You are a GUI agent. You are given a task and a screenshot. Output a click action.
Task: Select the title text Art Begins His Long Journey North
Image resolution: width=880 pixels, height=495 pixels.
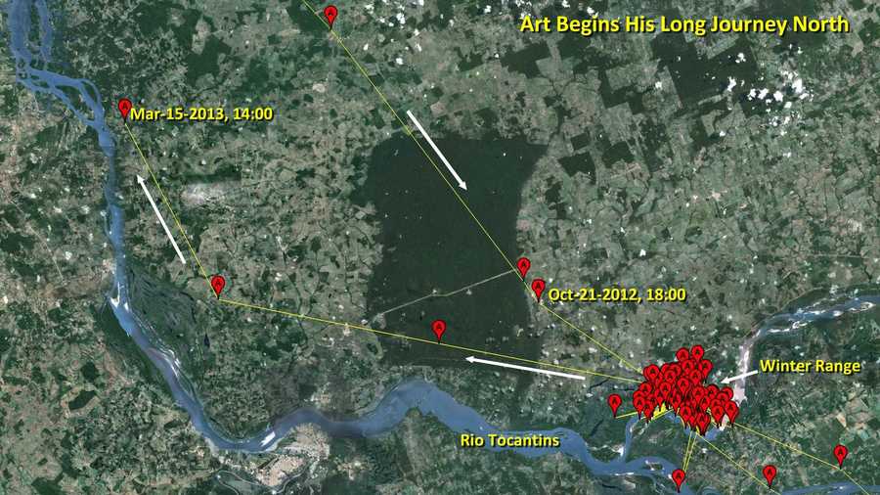coord(684,24)
